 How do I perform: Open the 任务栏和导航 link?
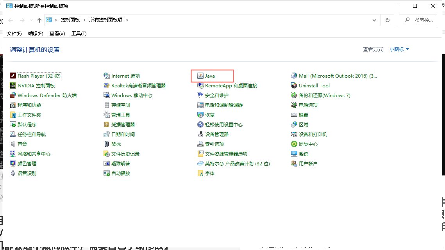coord(32,134)
